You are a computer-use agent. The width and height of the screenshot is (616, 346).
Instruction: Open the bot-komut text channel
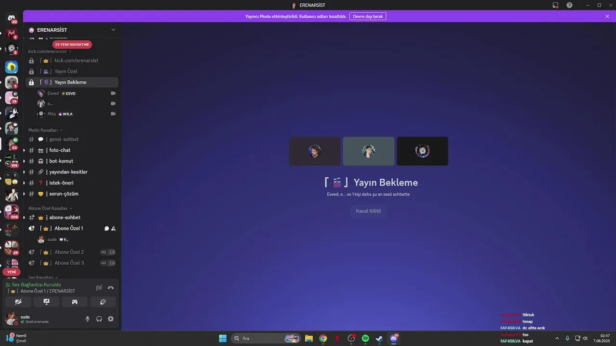[x=72, y=161]
